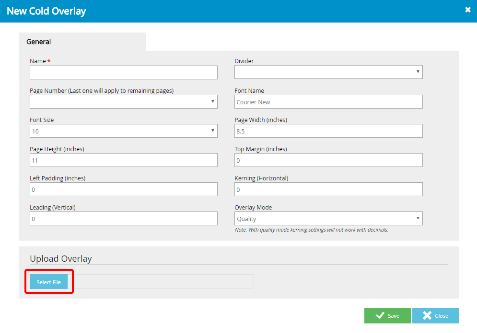Focus the Name text field
The image size is (477, 333).
(x=123, y=72)
